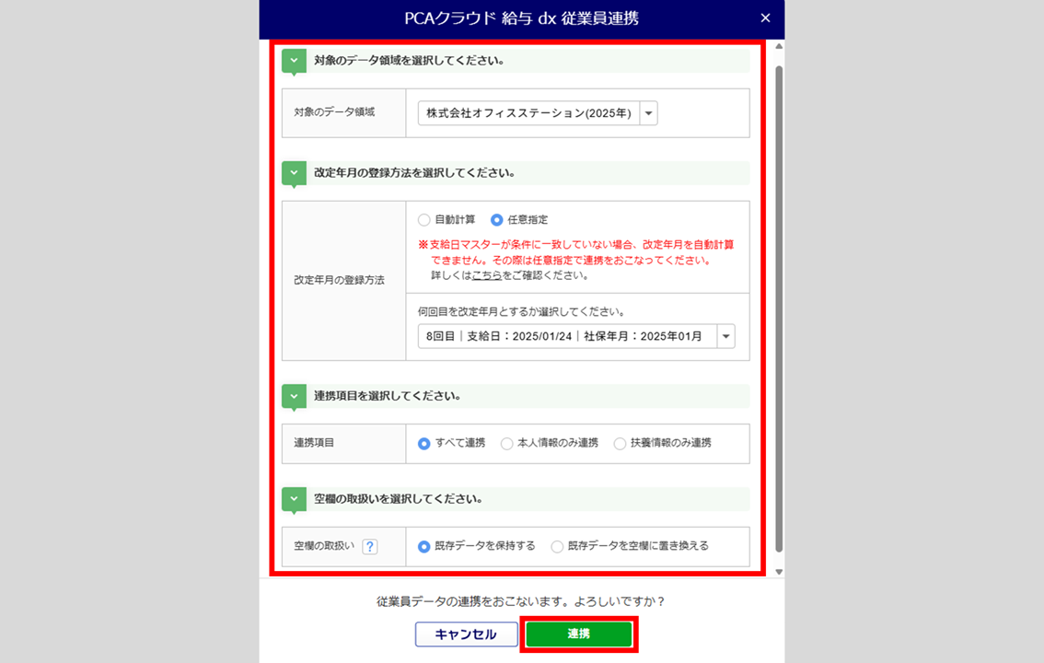
Task: Click the 8回目|支給日:2025/01/24 selection field
Action: [x=576, y=336]
